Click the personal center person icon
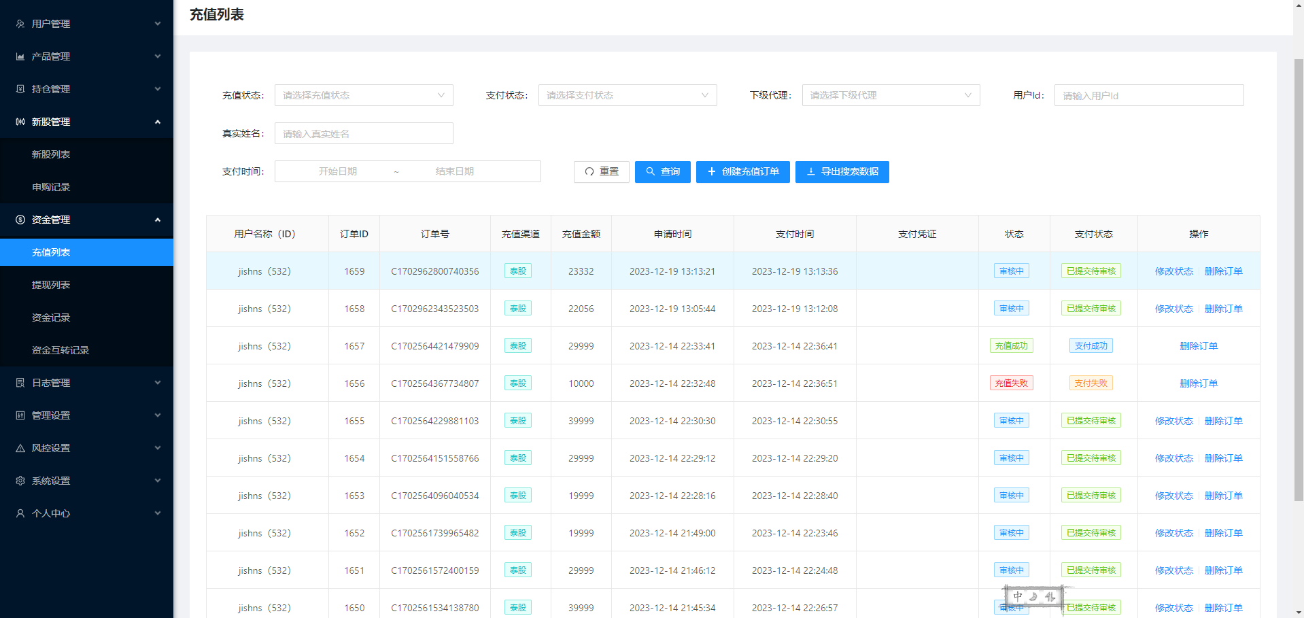This screenshot has width=1304, height=618. pyautogui.click(x=20, y=513)
